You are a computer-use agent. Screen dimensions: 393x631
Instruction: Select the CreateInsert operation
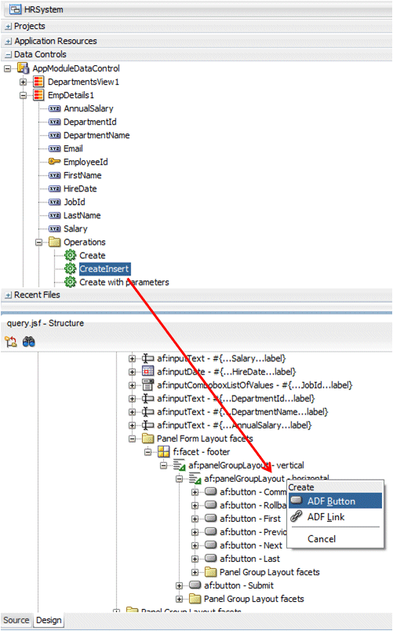104,269
